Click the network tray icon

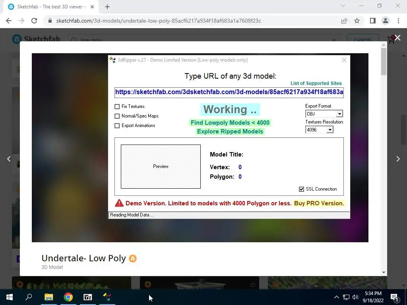346,297
